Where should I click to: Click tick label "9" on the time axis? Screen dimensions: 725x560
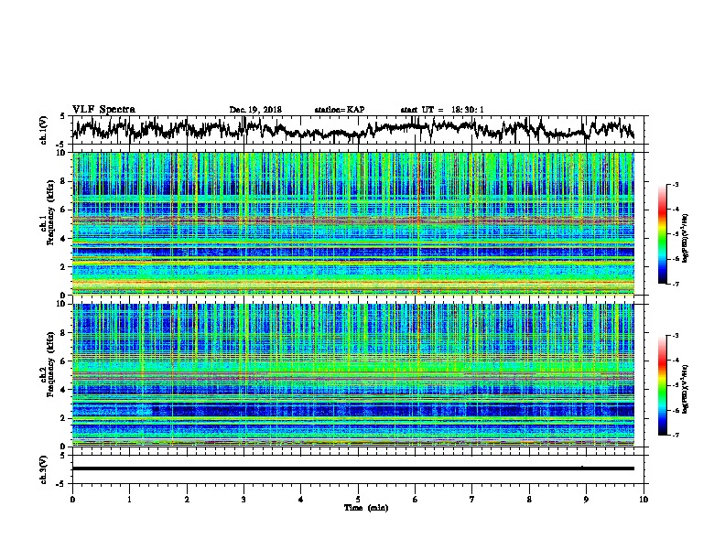click(x=586, y=500)
